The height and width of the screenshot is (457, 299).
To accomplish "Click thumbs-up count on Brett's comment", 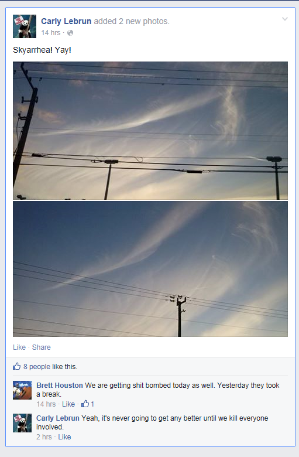I will [x=88, y=404].
